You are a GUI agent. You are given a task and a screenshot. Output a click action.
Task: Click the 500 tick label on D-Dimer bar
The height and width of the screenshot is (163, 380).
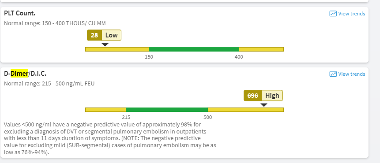point(208,118)
